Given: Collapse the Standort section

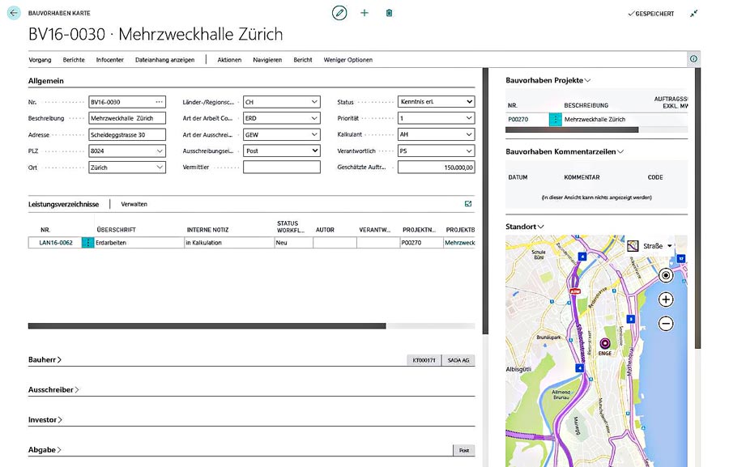Looking at the screenshot, I should click(x=524, y=227).
